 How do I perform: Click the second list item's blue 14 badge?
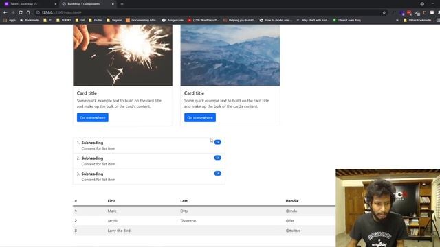tap(218, 158)
